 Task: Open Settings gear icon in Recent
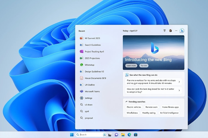click(82, 98)
